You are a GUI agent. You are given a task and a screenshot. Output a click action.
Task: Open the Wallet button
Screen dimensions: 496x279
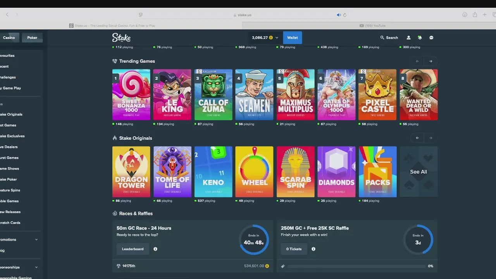click(x=293, y=38)
